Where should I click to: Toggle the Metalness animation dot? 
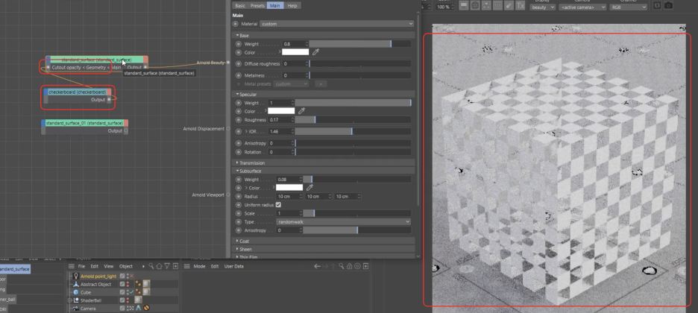(238, 75)
